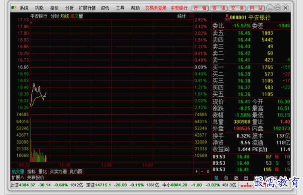
Task: Open the 帮助 menu
Action: tap(135, 8)
